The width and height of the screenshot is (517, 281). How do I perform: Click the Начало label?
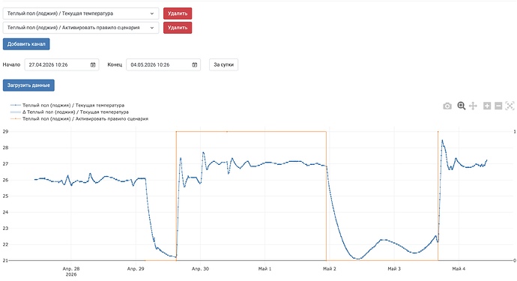coord(11,64)
